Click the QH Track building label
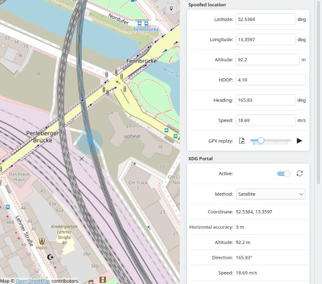 (138, 185)
